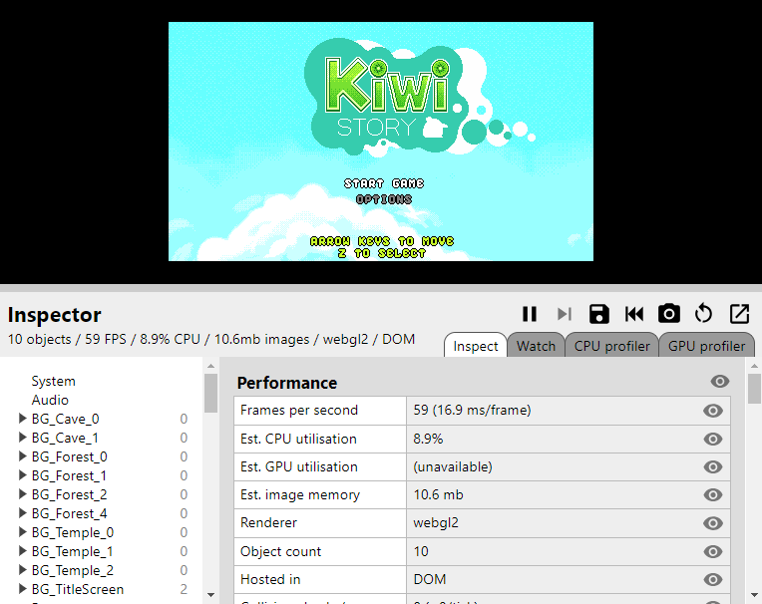Select BG_Forest_4 tree item
The image size is (762, 604).
[x=70, y=513]
